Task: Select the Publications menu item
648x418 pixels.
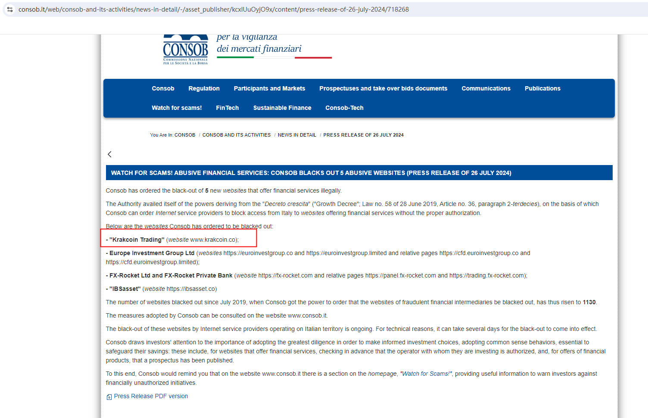Action: click(x=542, y=88)
